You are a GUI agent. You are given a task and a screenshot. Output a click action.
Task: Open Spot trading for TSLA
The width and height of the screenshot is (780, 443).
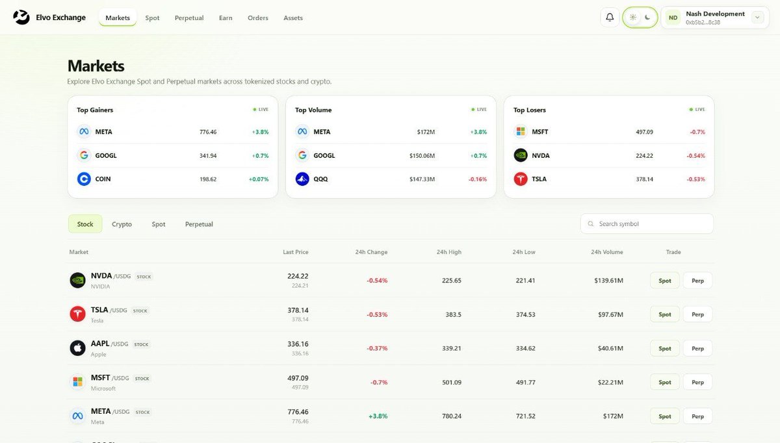(665, 314)
